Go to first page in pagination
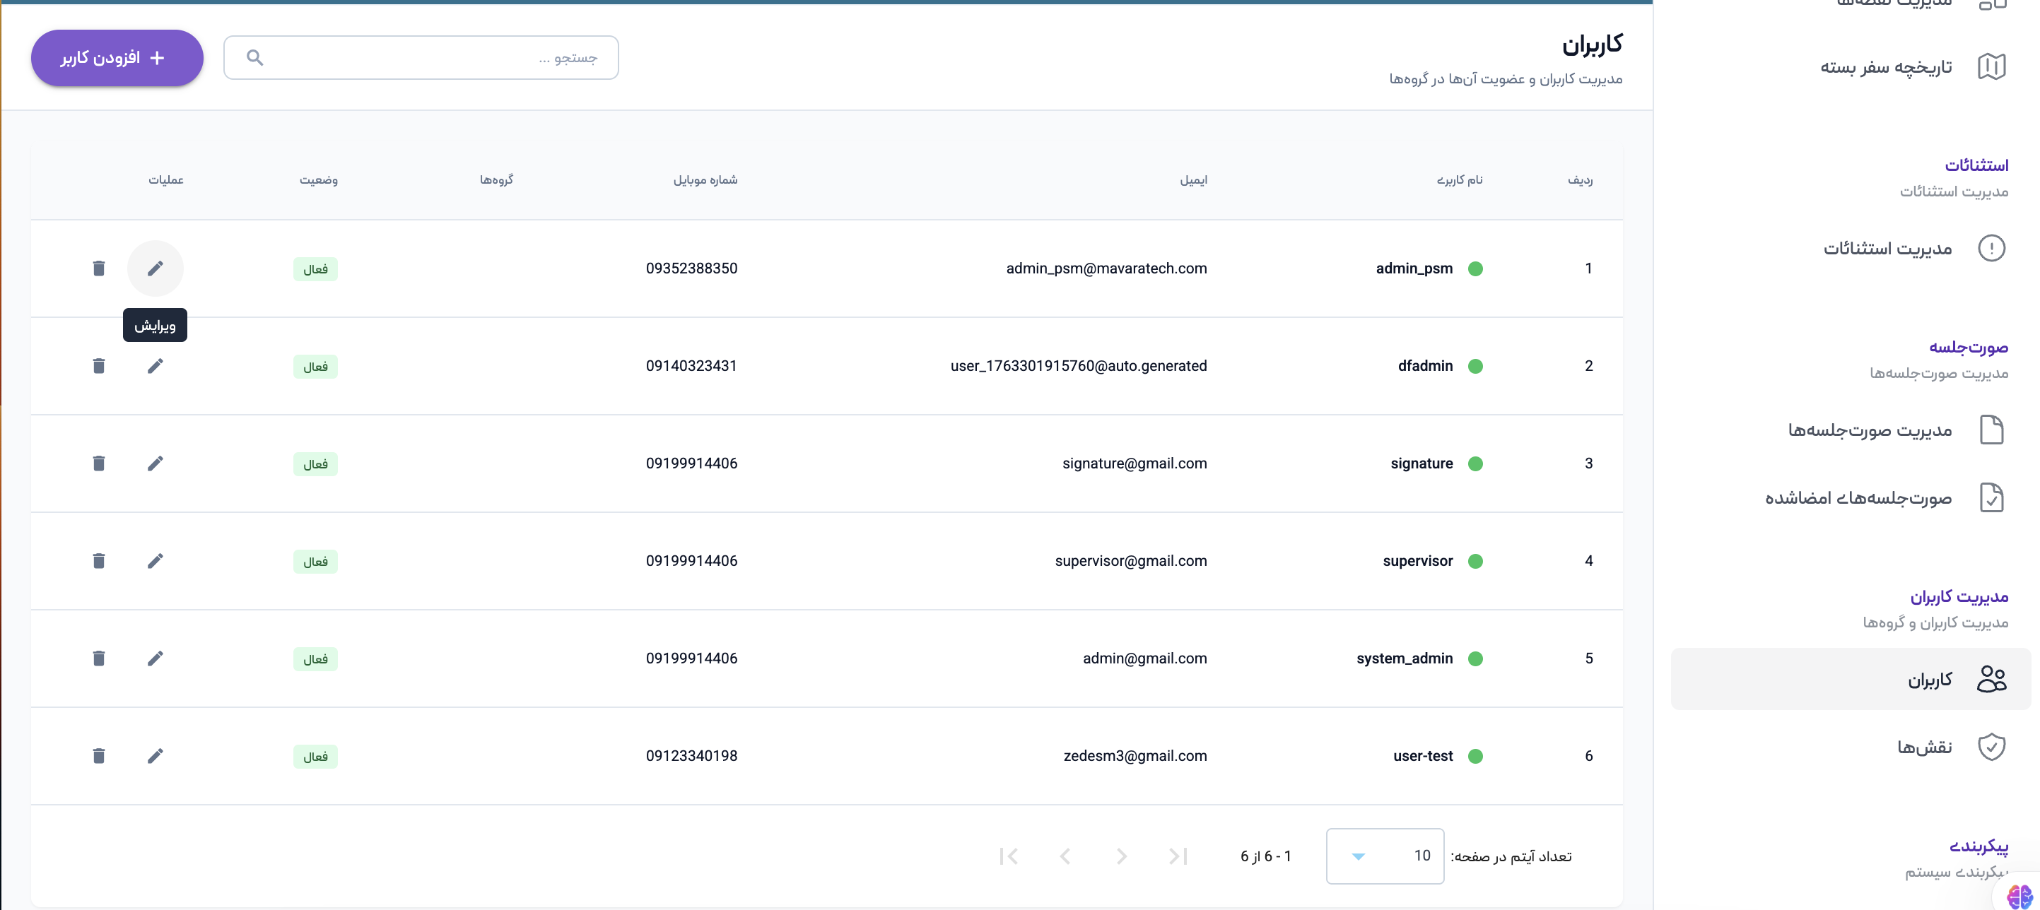The image size is (2040, 910). [1178, 856]
